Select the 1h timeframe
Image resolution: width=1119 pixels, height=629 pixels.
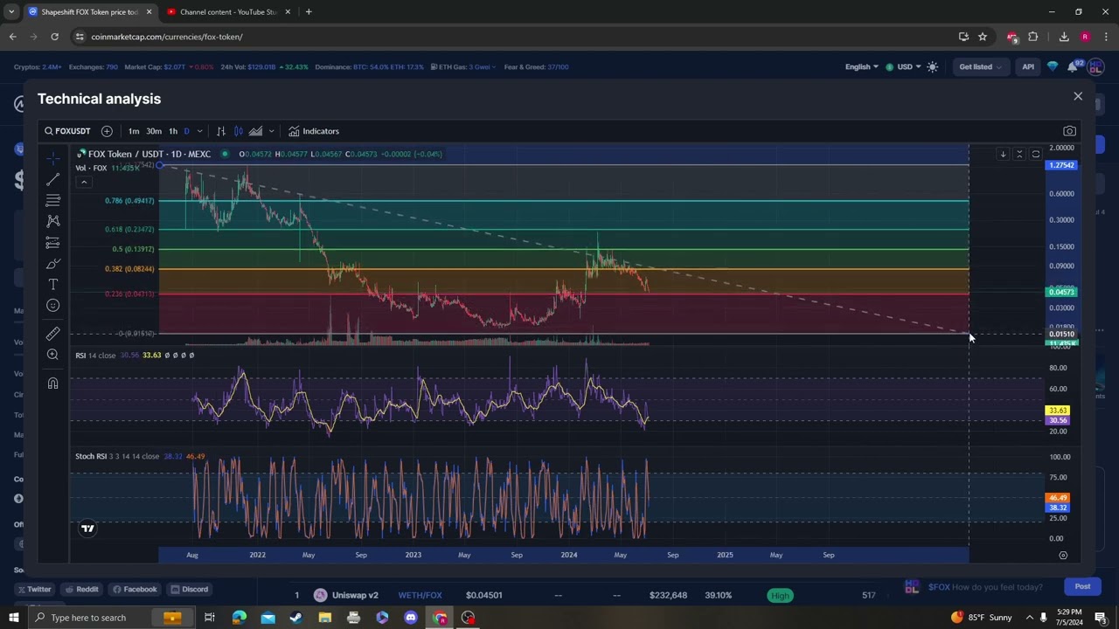pyautogui.click(x=173, y=131)
